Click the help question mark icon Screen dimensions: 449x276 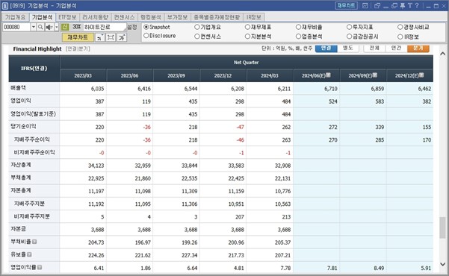(x=417, y=5)
